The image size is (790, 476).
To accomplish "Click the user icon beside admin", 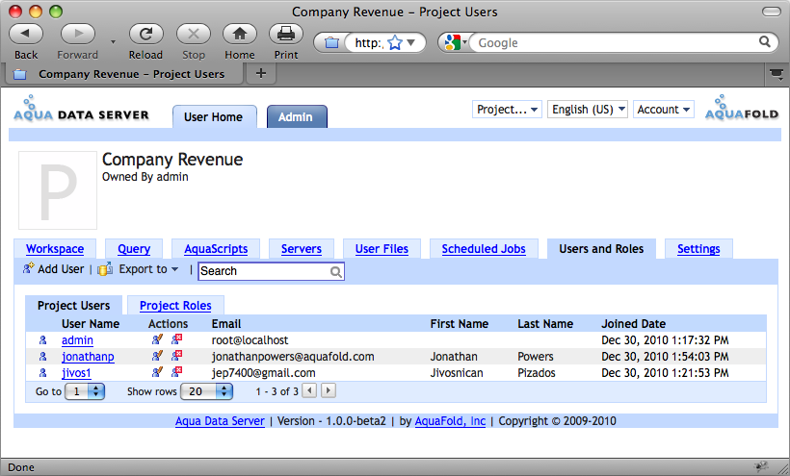I will coord(42,340).
